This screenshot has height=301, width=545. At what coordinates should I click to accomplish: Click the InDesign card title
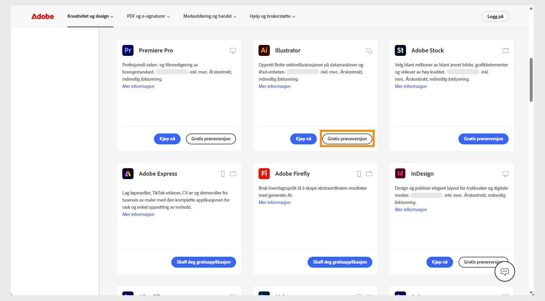(x=422, y=174)
